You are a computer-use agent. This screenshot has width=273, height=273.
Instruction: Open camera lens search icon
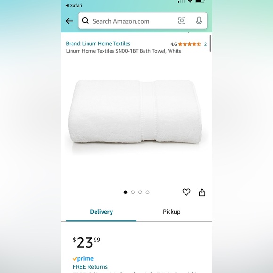point(182,21)
